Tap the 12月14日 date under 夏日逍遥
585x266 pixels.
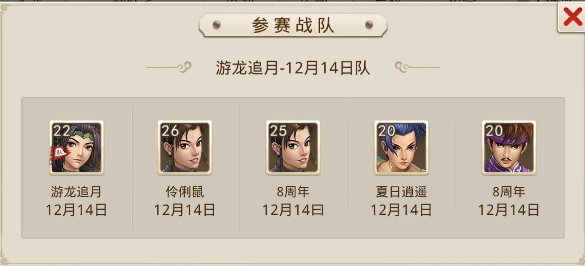(401, 210)
